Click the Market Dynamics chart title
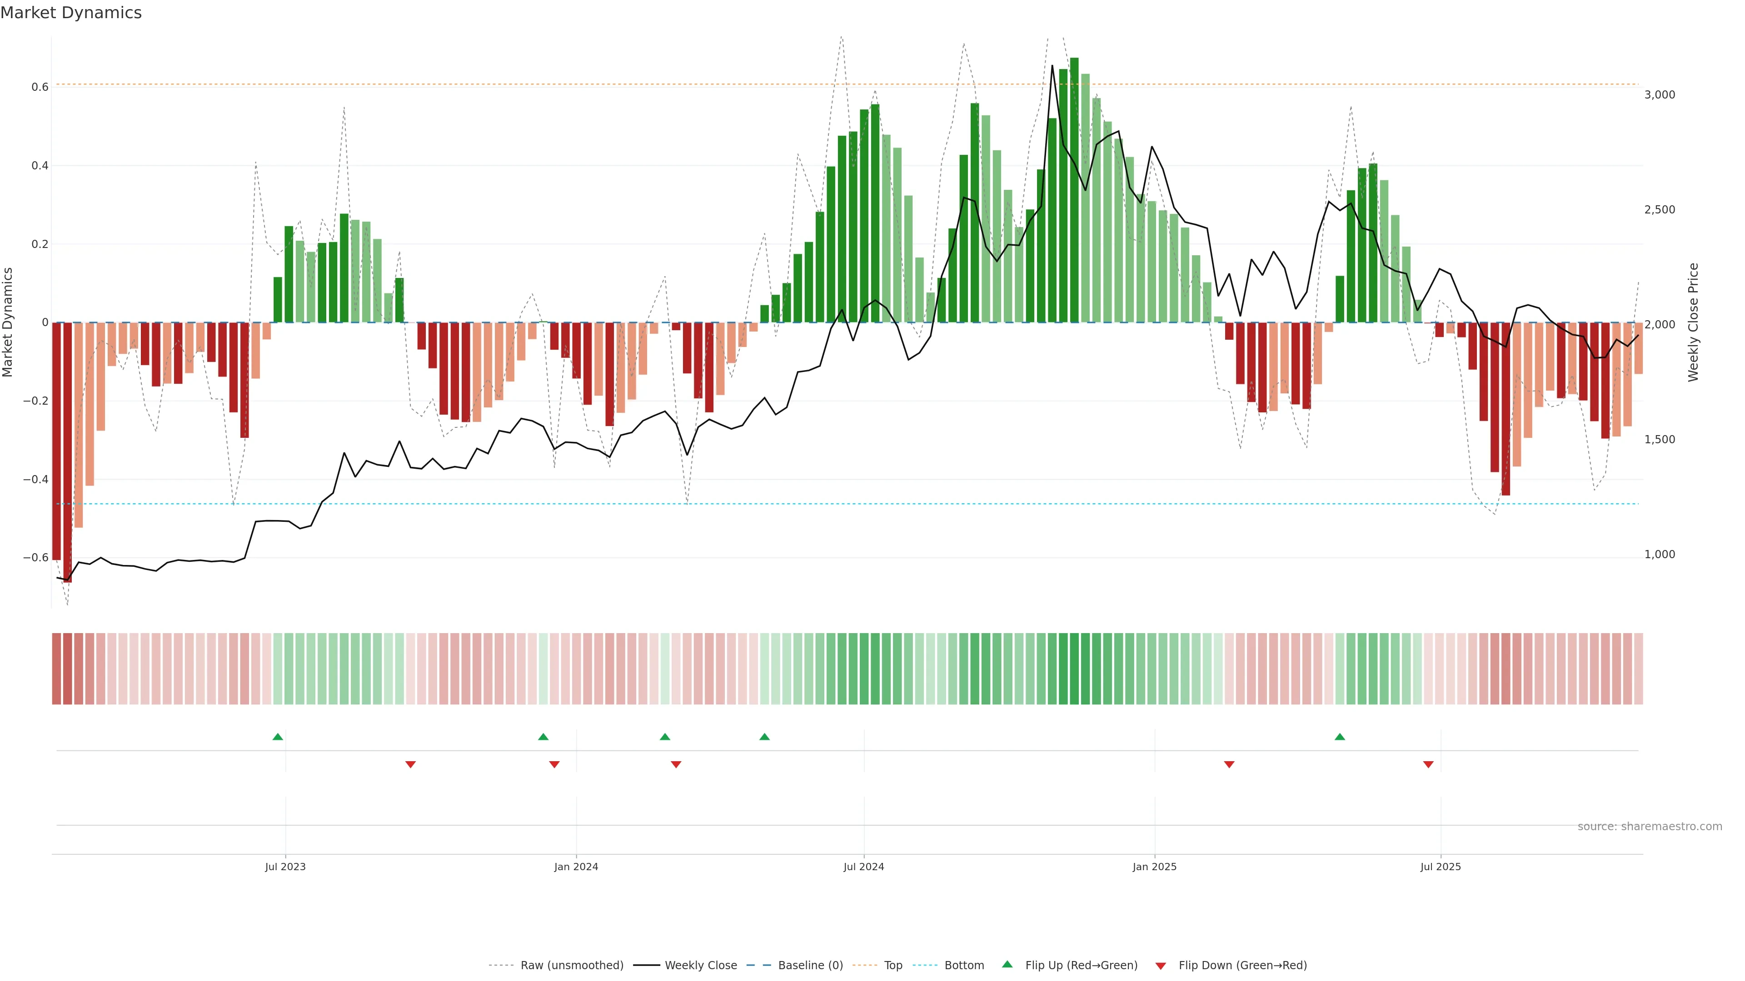Screen dimensions: 1745x981 pos(71,13)
